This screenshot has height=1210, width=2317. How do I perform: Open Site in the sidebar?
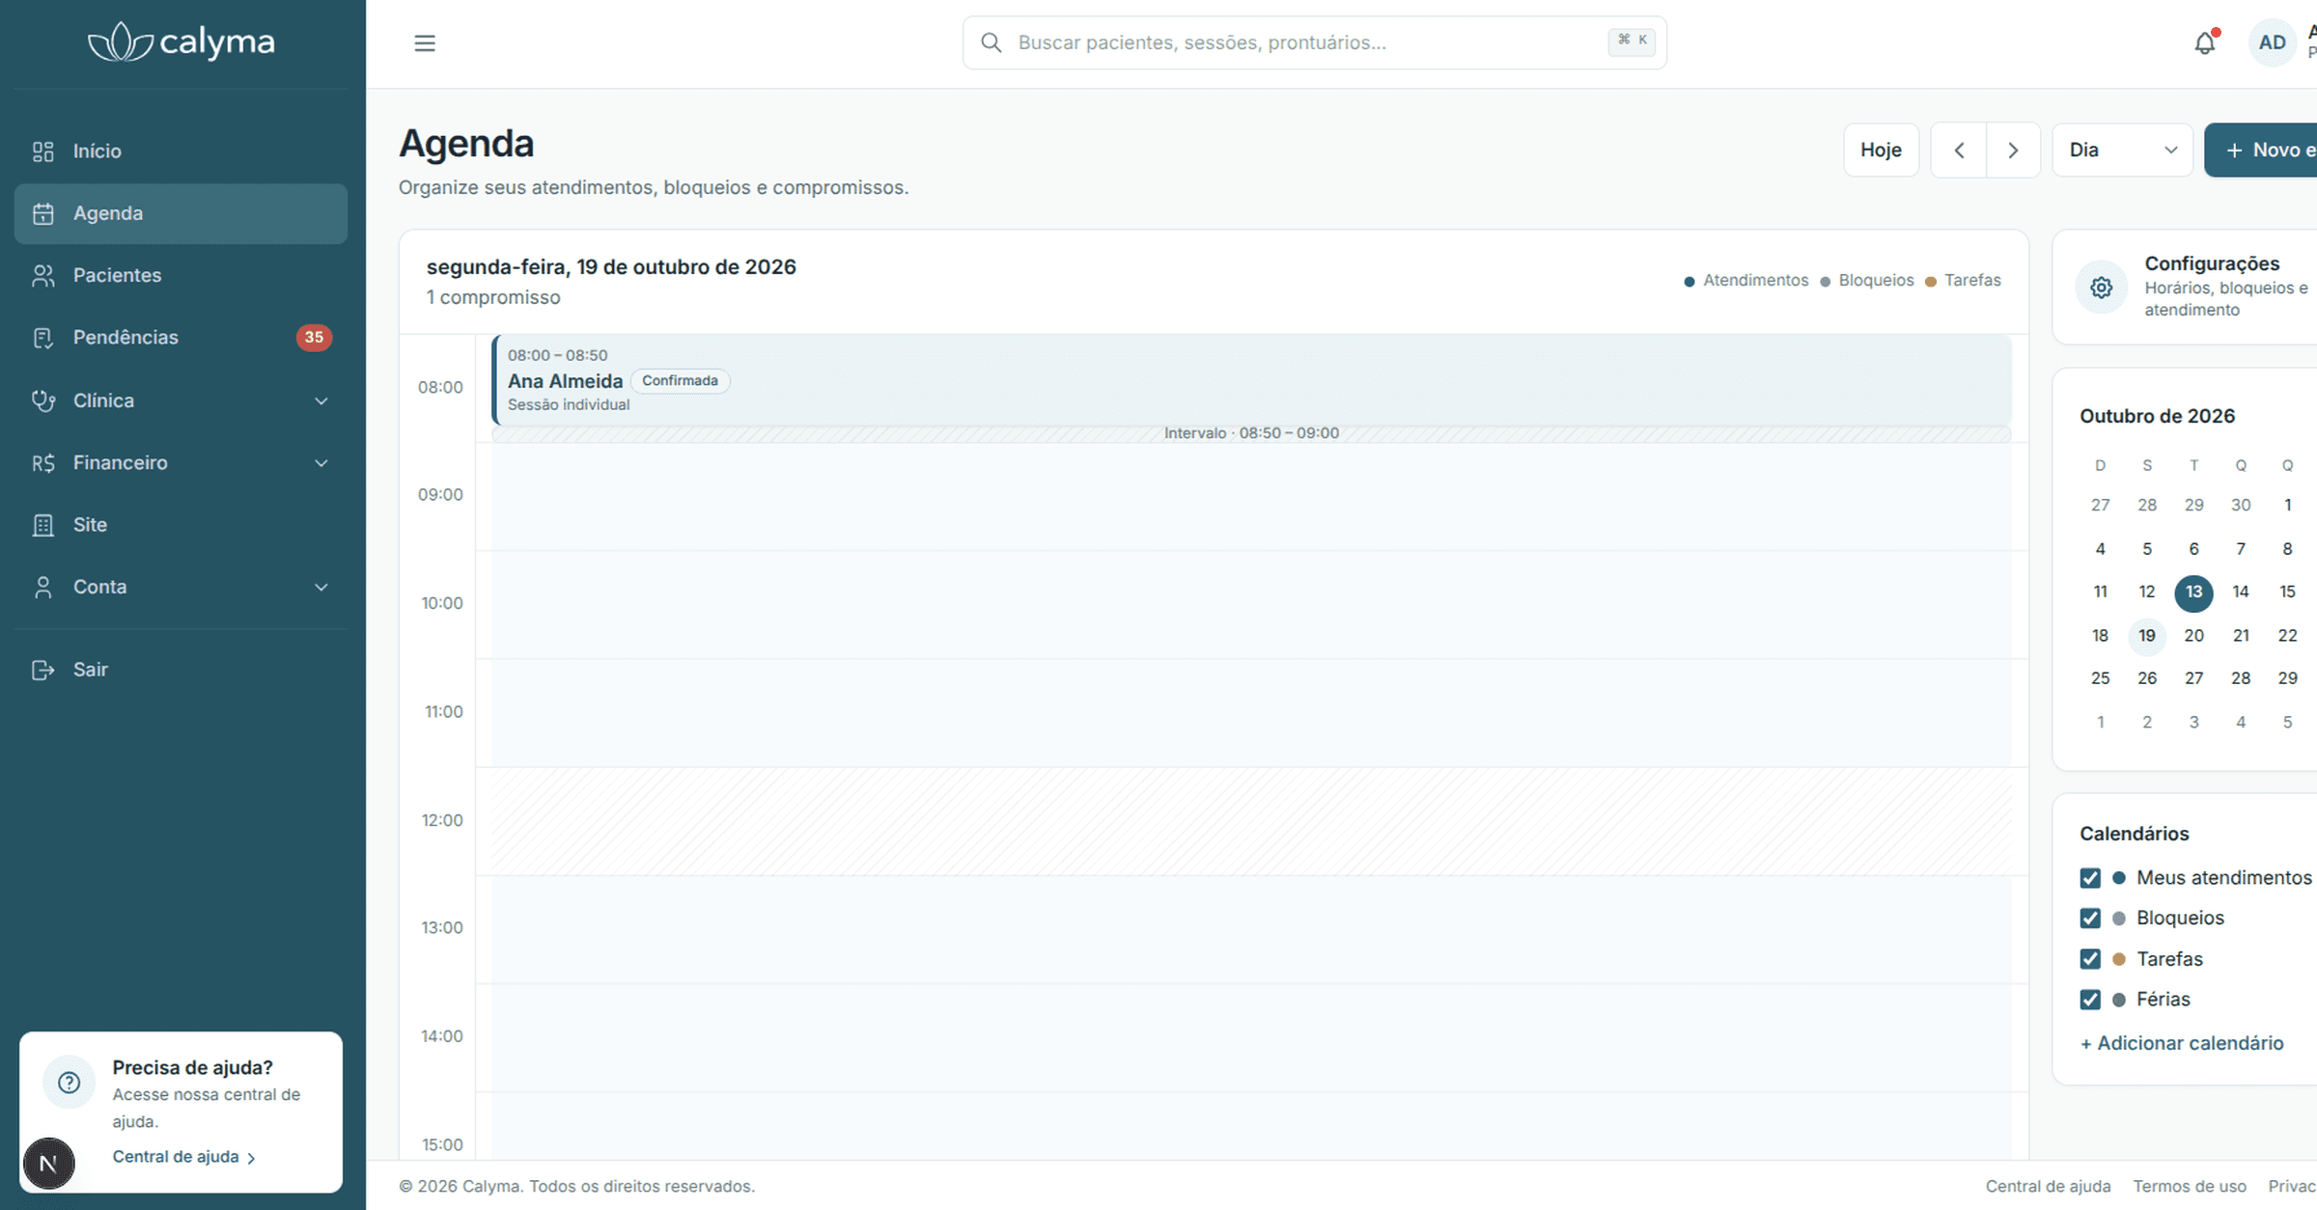pos(181,525)
